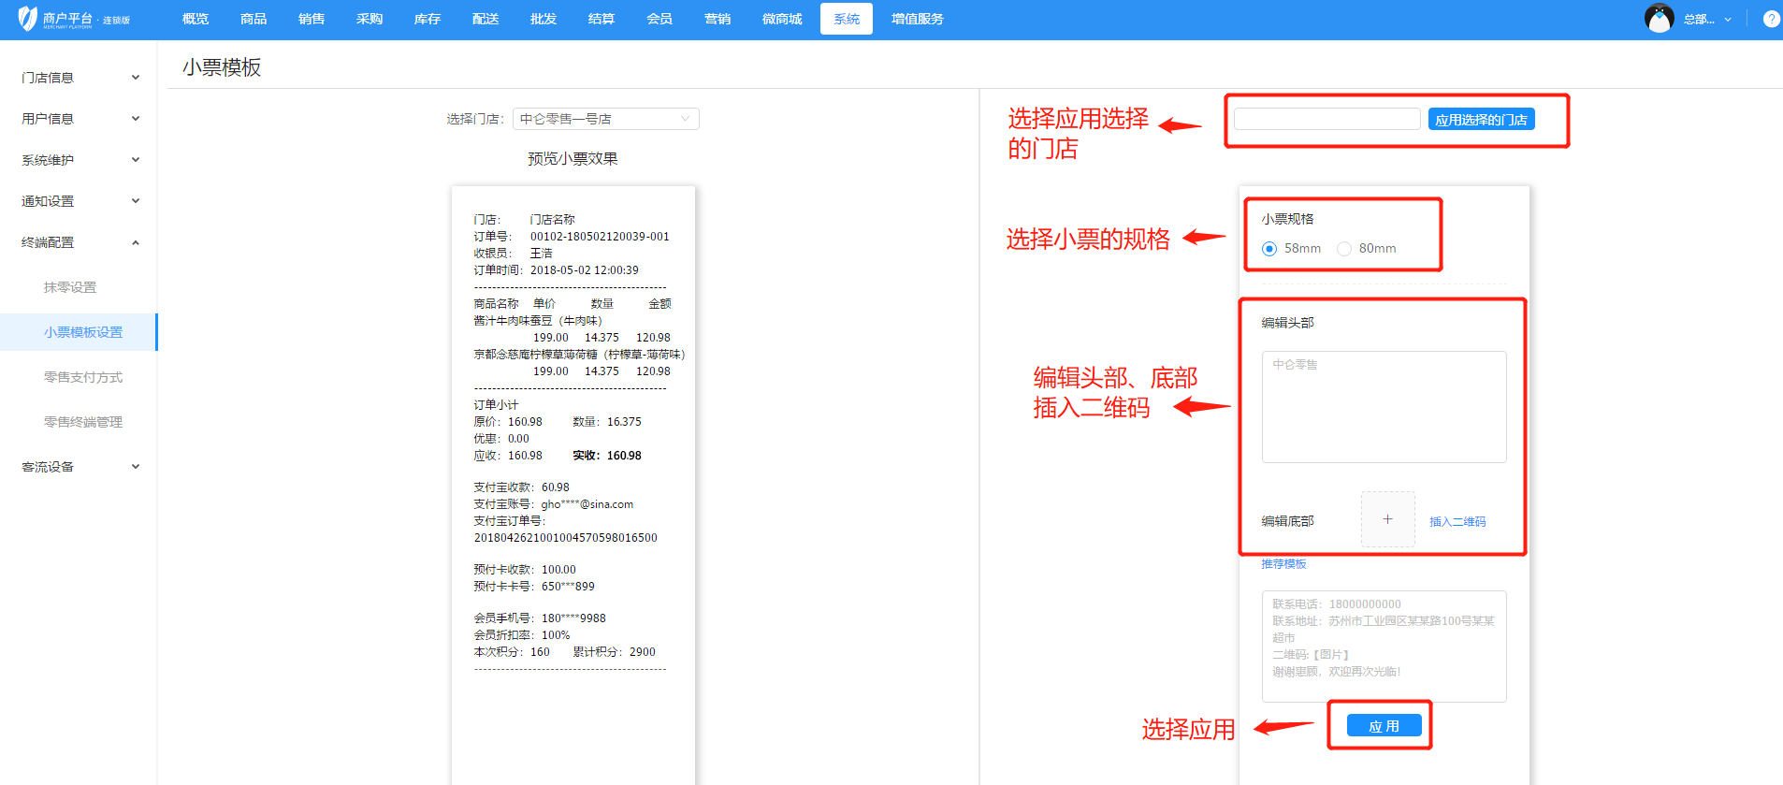Click the 编辑头部 text area

[x=1384, y=407]
